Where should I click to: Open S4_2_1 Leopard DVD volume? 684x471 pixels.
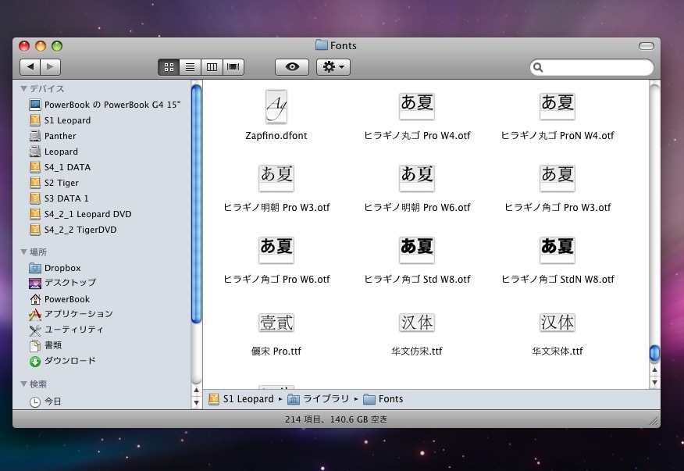[x=87, y=214]
